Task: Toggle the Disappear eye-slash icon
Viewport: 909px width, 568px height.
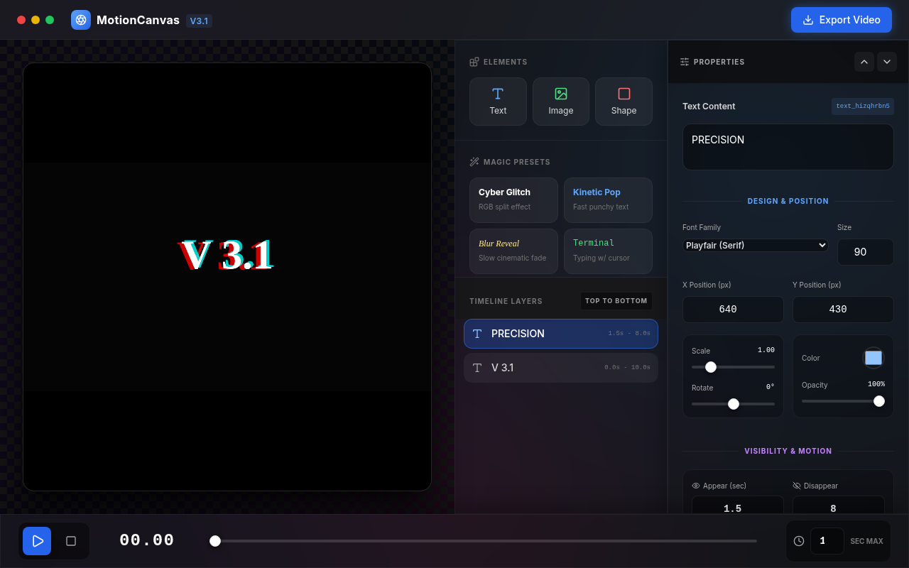Action: tap(796, 486)
